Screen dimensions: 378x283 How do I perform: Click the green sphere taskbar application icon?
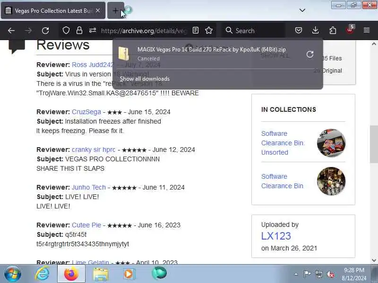pos(159,273)
